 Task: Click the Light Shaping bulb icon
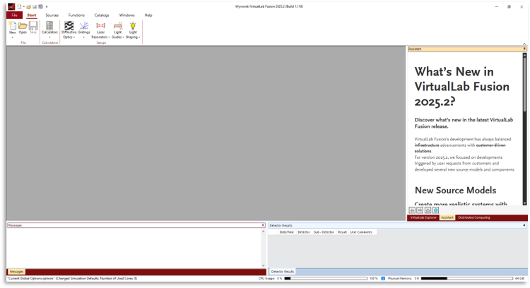point(132,26)
